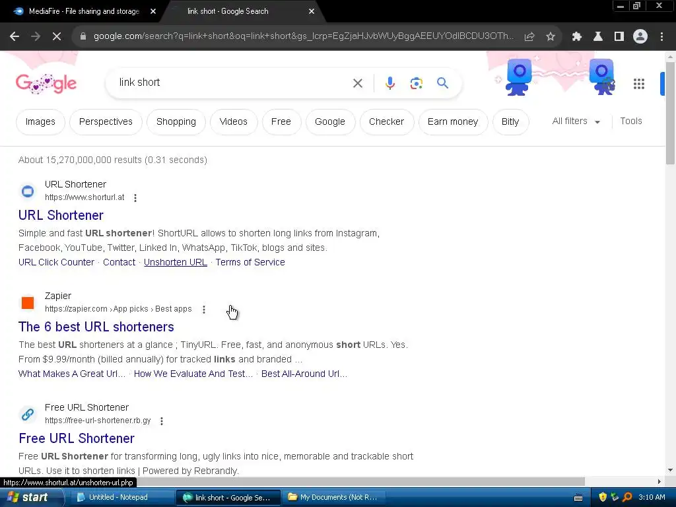
Task: Filter results by Videos
Action: click(233, 122)
